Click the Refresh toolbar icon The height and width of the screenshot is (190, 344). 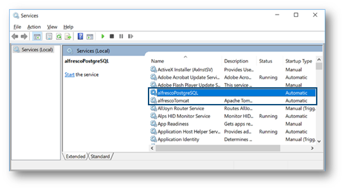tap(58, 37)
